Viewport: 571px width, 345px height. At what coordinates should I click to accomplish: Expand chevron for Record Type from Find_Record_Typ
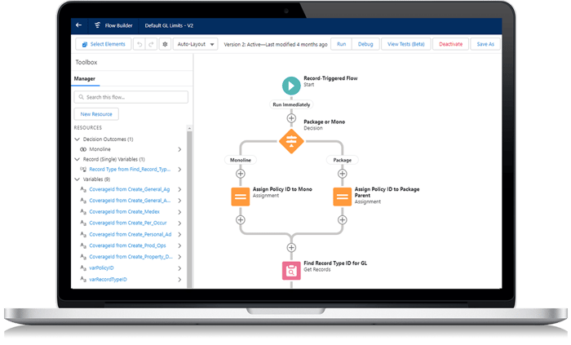tap(179, 169)
